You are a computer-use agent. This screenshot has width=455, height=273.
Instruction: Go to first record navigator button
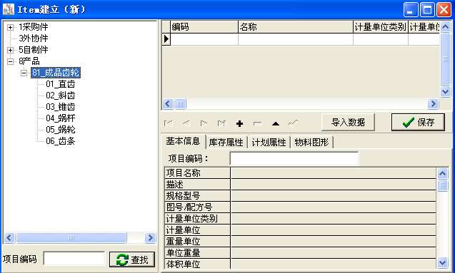pyautogui.click(x=169, y=123)
